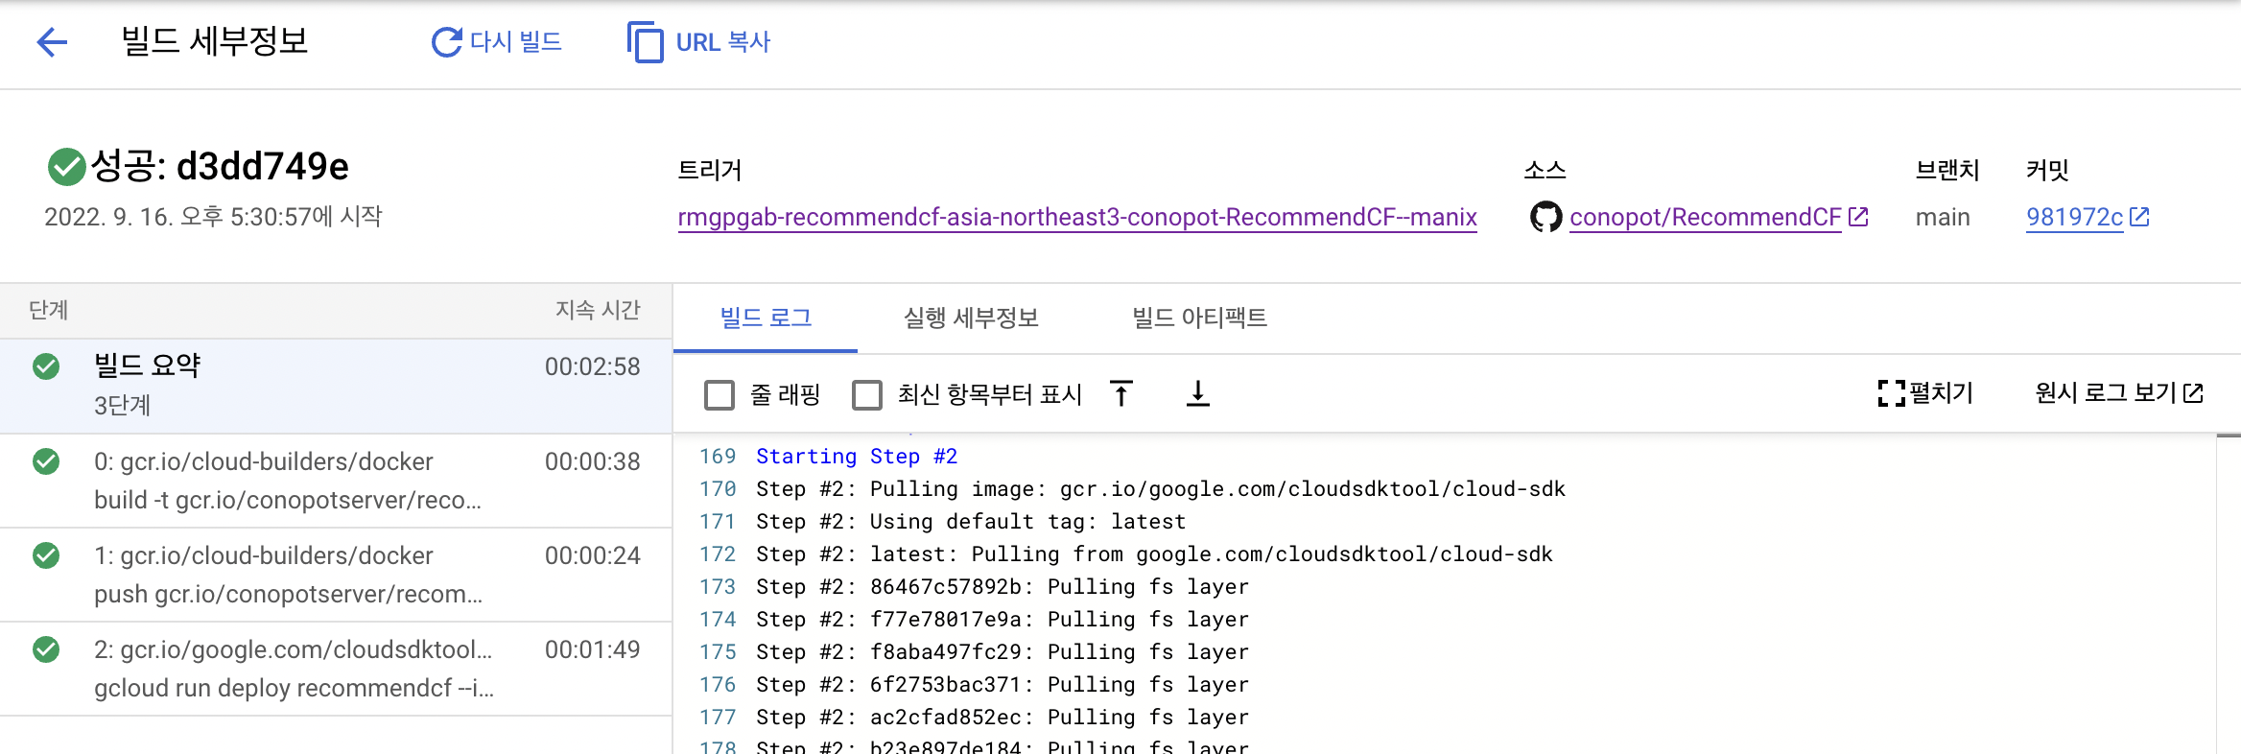Click the 다시 빌드 rebuild icon
Image resolution: width=2241 pixels, height=754 pixels.
tap(447, 42)
